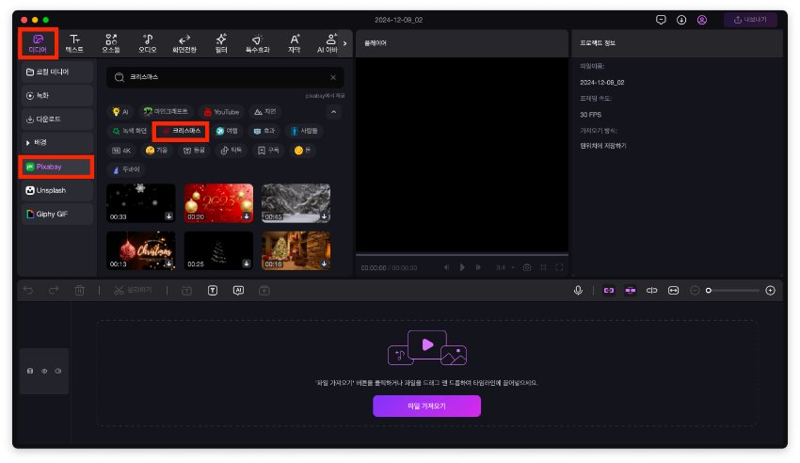This screenshot has width=800, height=463.
Task: Clear the search field with the X icon
Action: tap(332, 77)
